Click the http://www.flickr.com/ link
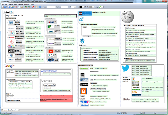This screenshot has width=168, height=115. point(98,102)
